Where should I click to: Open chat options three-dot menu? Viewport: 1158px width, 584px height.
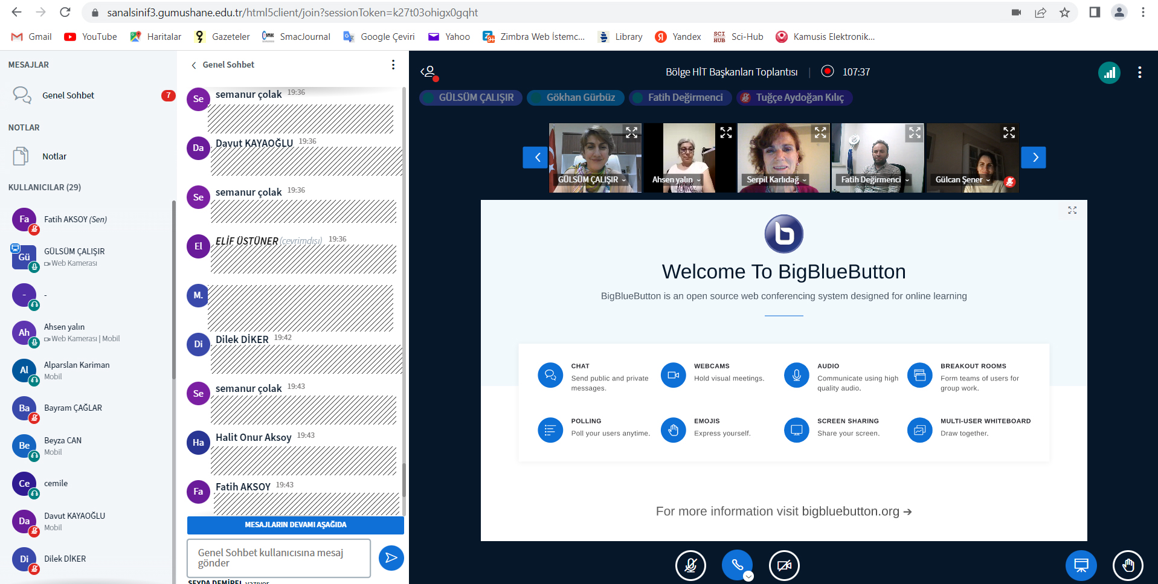pyautogui.click(x=393, y=65)
